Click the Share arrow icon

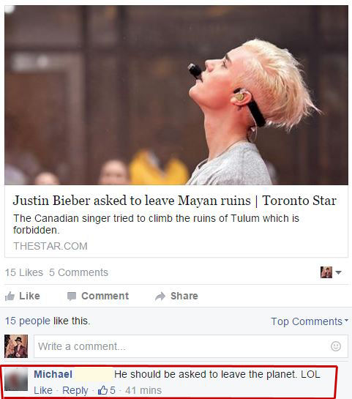pos(160,297)
